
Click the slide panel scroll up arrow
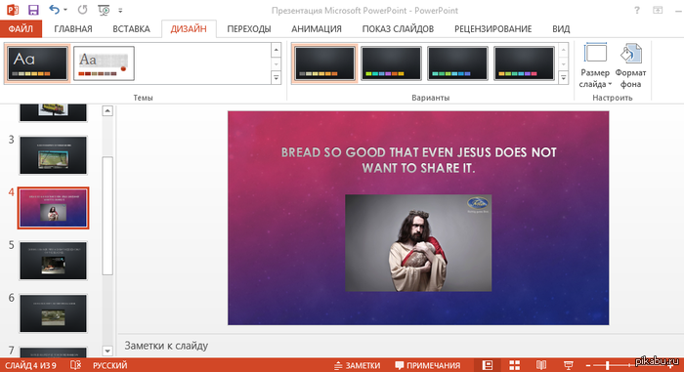(107, 111)
